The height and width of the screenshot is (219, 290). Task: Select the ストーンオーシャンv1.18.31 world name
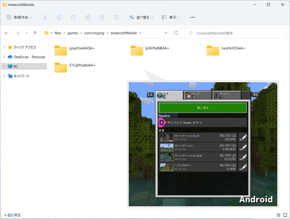point(188,156)
